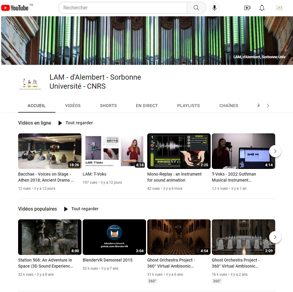The image size is (293, 292).
Task: Select the EN DIRECT tab
Action: coord(147,106)
